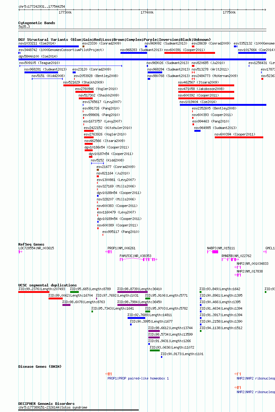275x412 pixels.
Task: Click the DECIPHER Genomic Disorders heading
Action: (x=46, y=404)
